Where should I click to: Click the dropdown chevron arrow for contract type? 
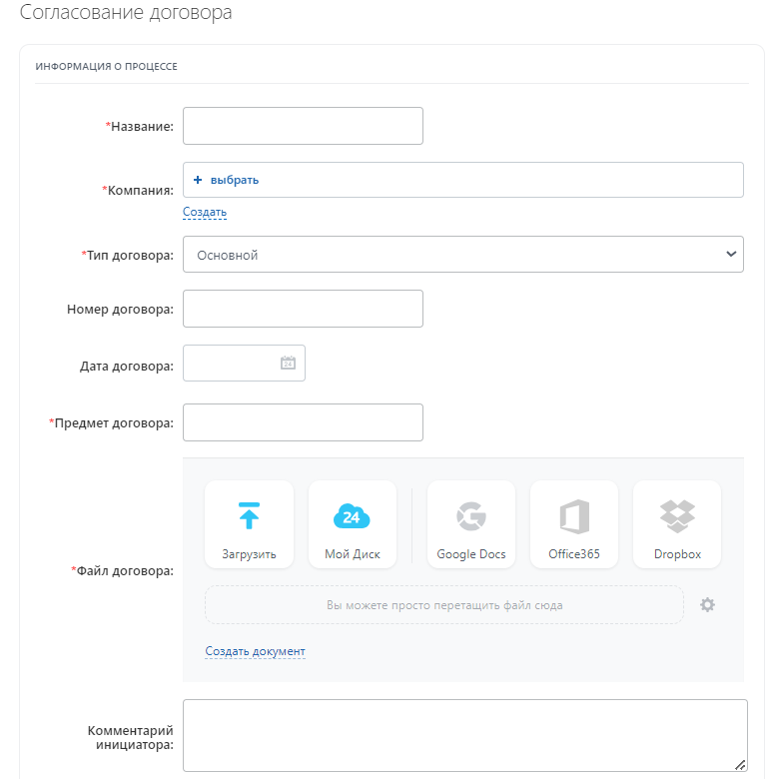tap(730, 255)
